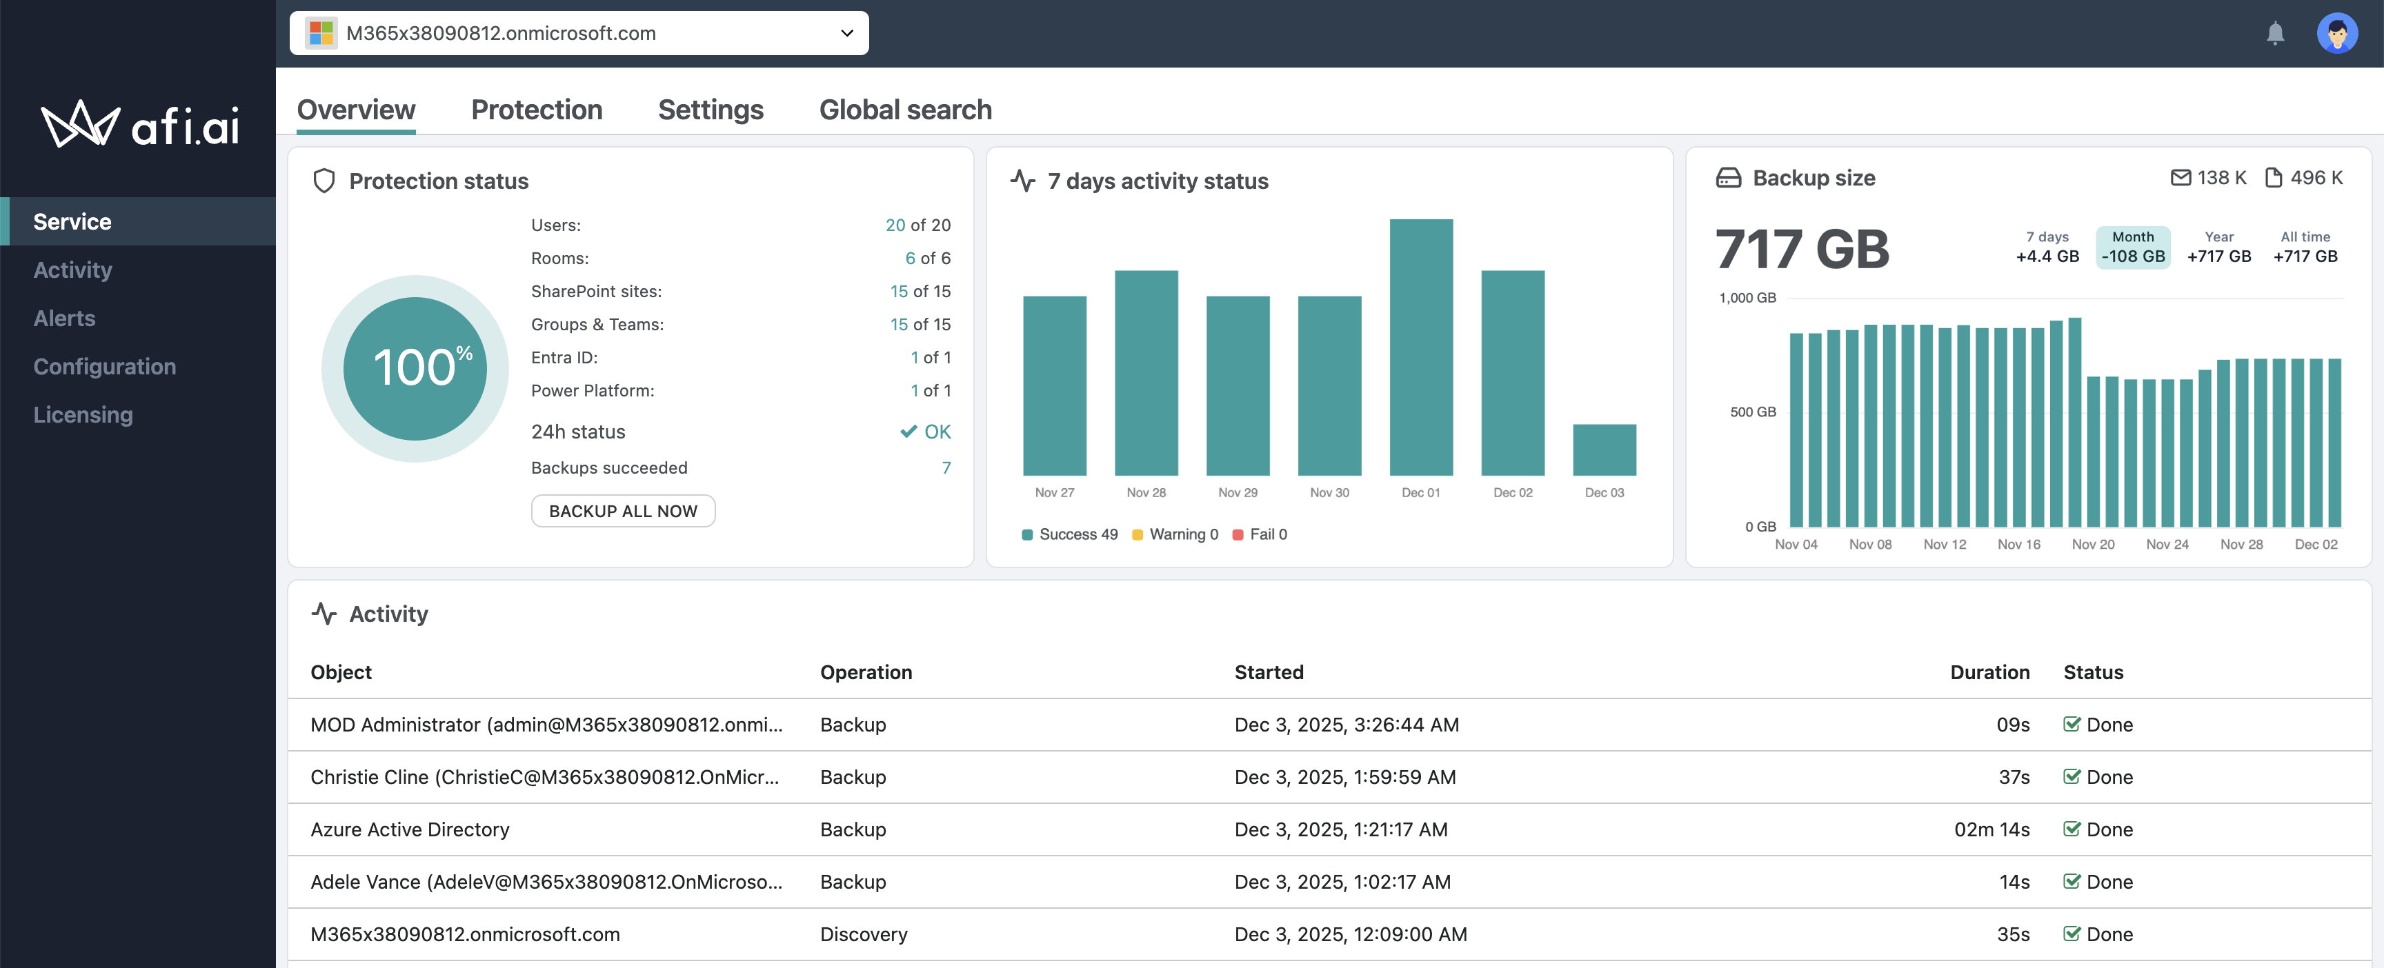Switch to the Protection tab
This screenshot has height=968, width=2384.
(536, 109)
